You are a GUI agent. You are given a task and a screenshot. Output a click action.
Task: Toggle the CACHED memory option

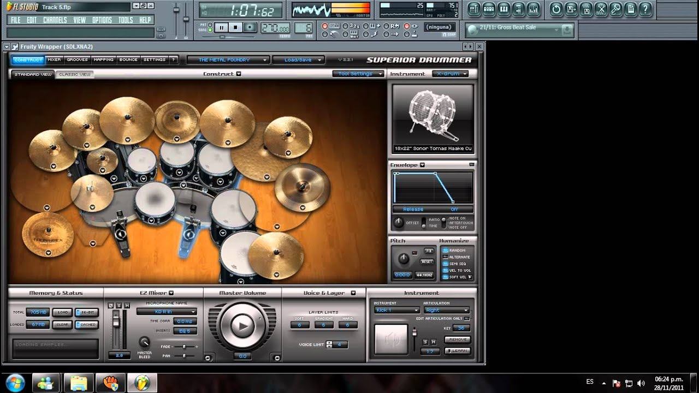pyautogui.click(x=86, y=324)
